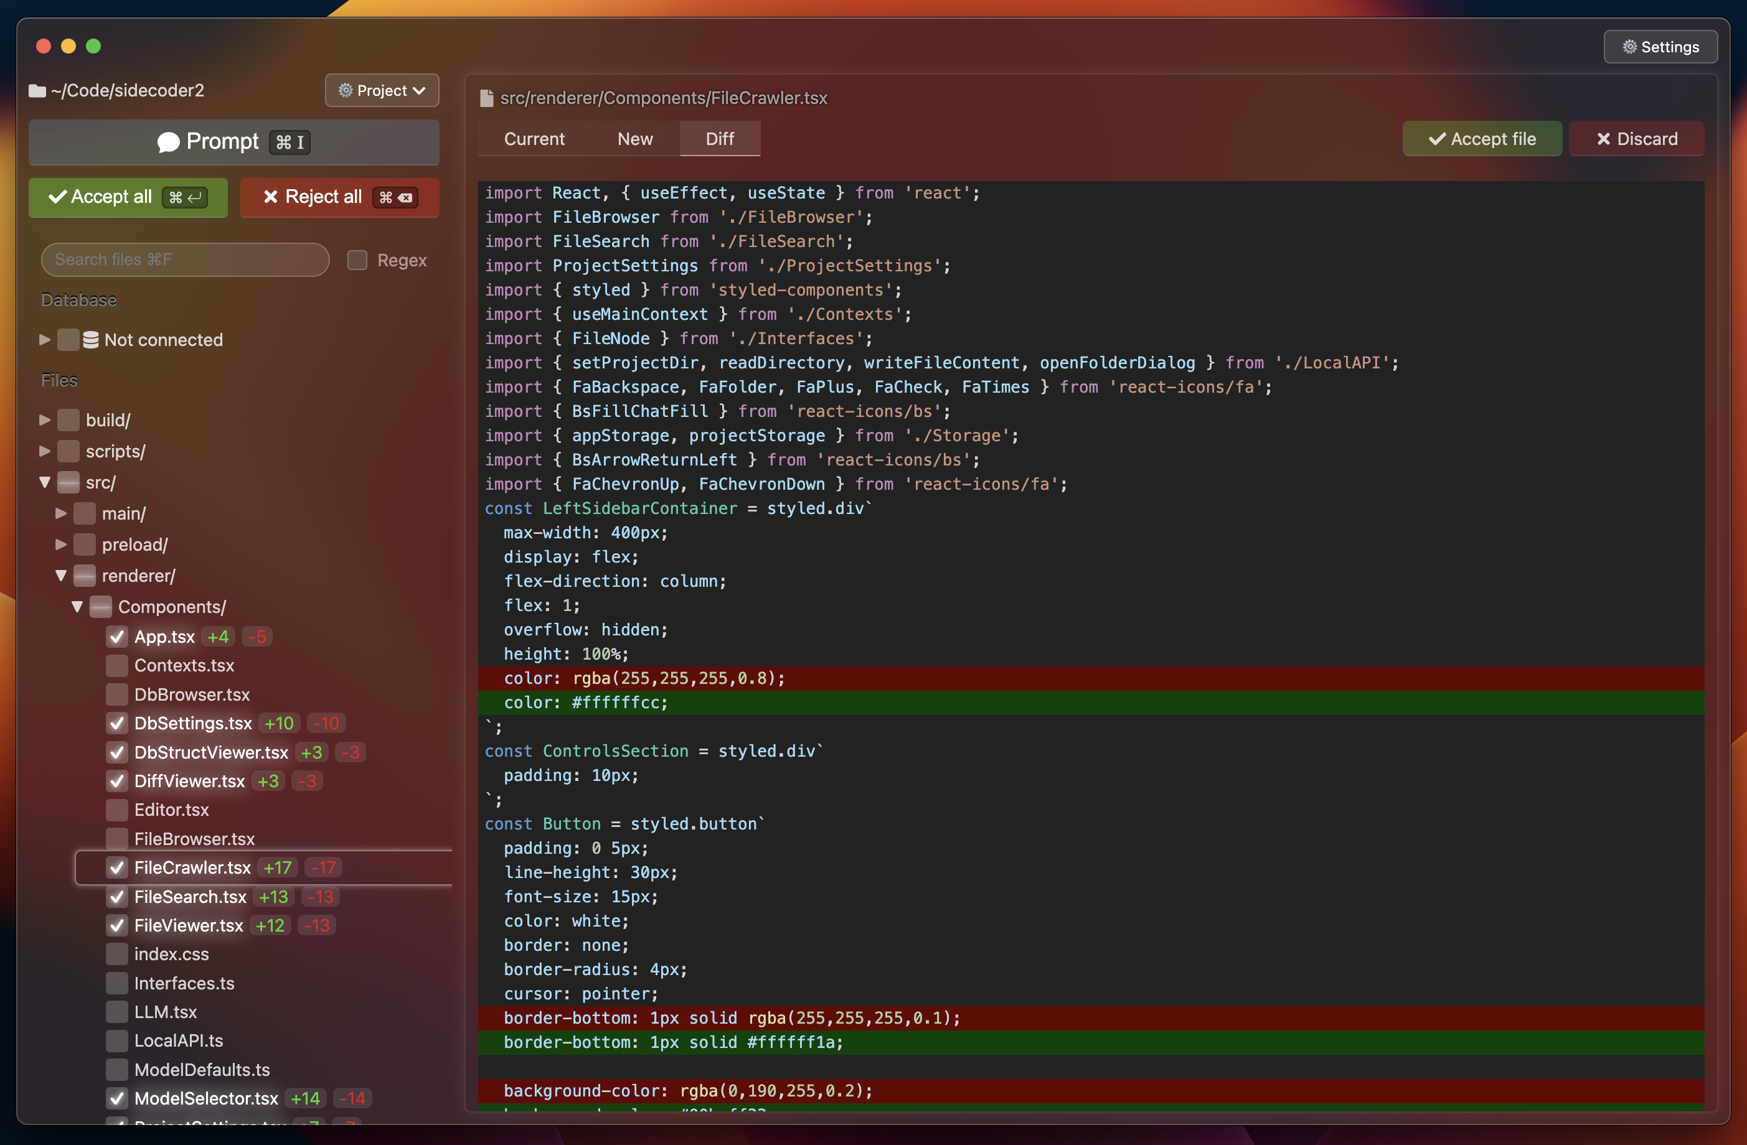Switch to the New tab
Viewport: 1747px width, 1145px height.
[x=634, y=139]
